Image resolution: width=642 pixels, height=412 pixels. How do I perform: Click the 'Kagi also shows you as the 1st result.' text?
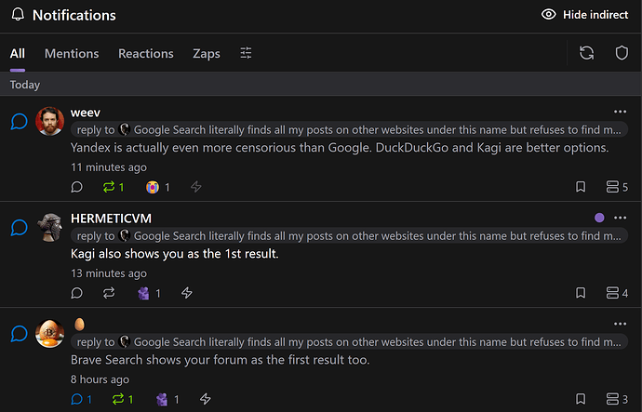pyautogui.click(x=174, y=254)
